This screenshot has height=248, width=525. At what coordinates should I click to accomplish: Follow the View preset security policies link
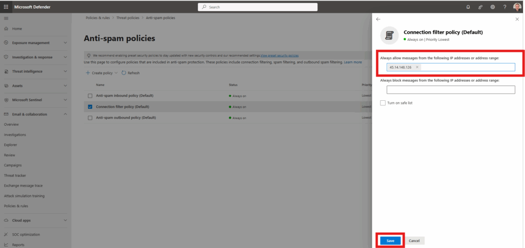(x=279, y=55)
